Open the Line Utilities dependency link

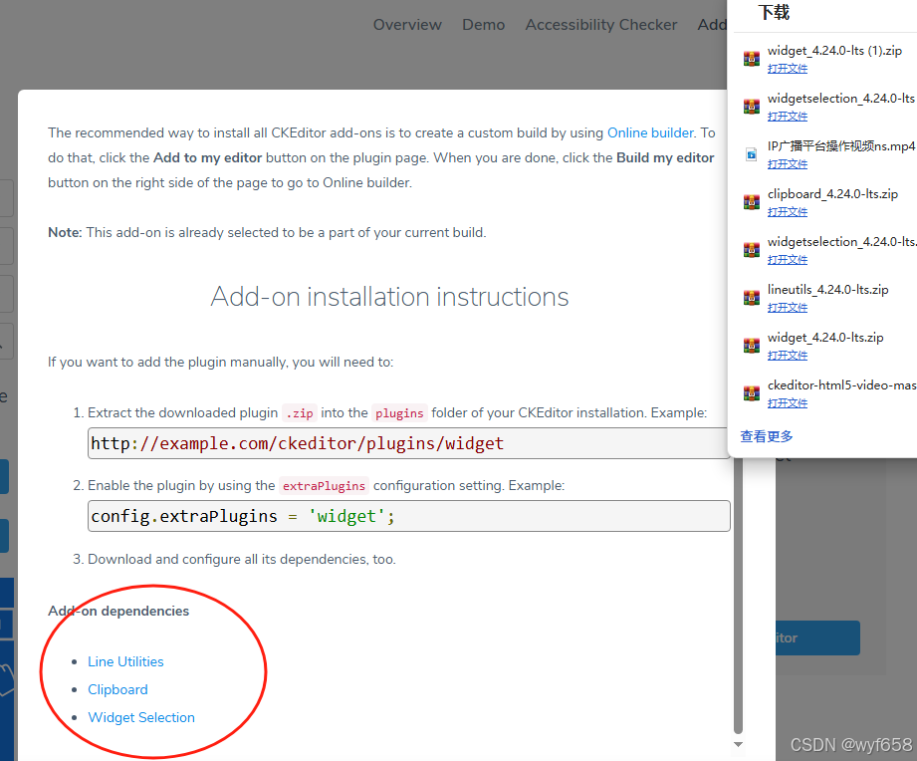point(125,661)
